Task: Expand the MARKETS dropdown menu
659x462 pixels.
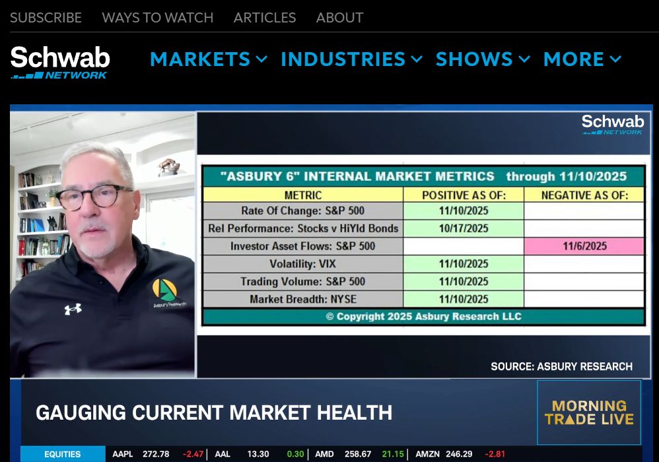Action: coord(208,59)
